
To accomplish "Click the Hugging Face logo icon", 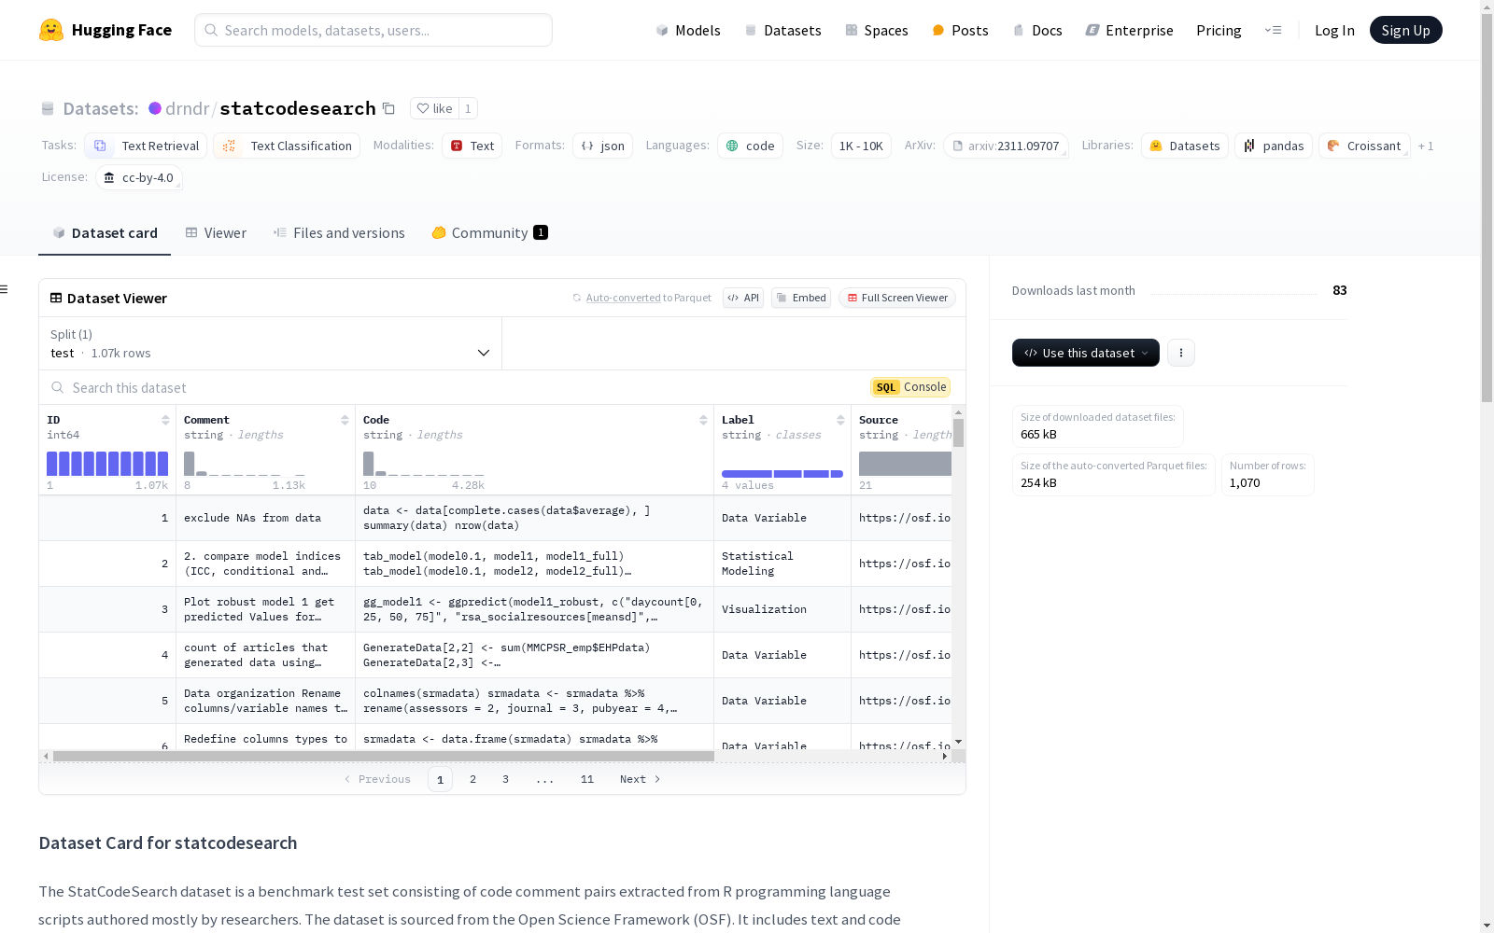I will point(51,30).
